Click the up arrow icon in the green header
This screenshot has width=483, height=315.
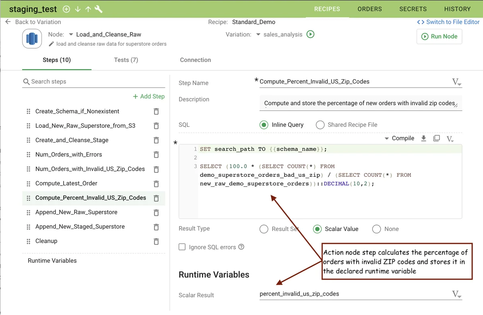(x=88, y=8)
